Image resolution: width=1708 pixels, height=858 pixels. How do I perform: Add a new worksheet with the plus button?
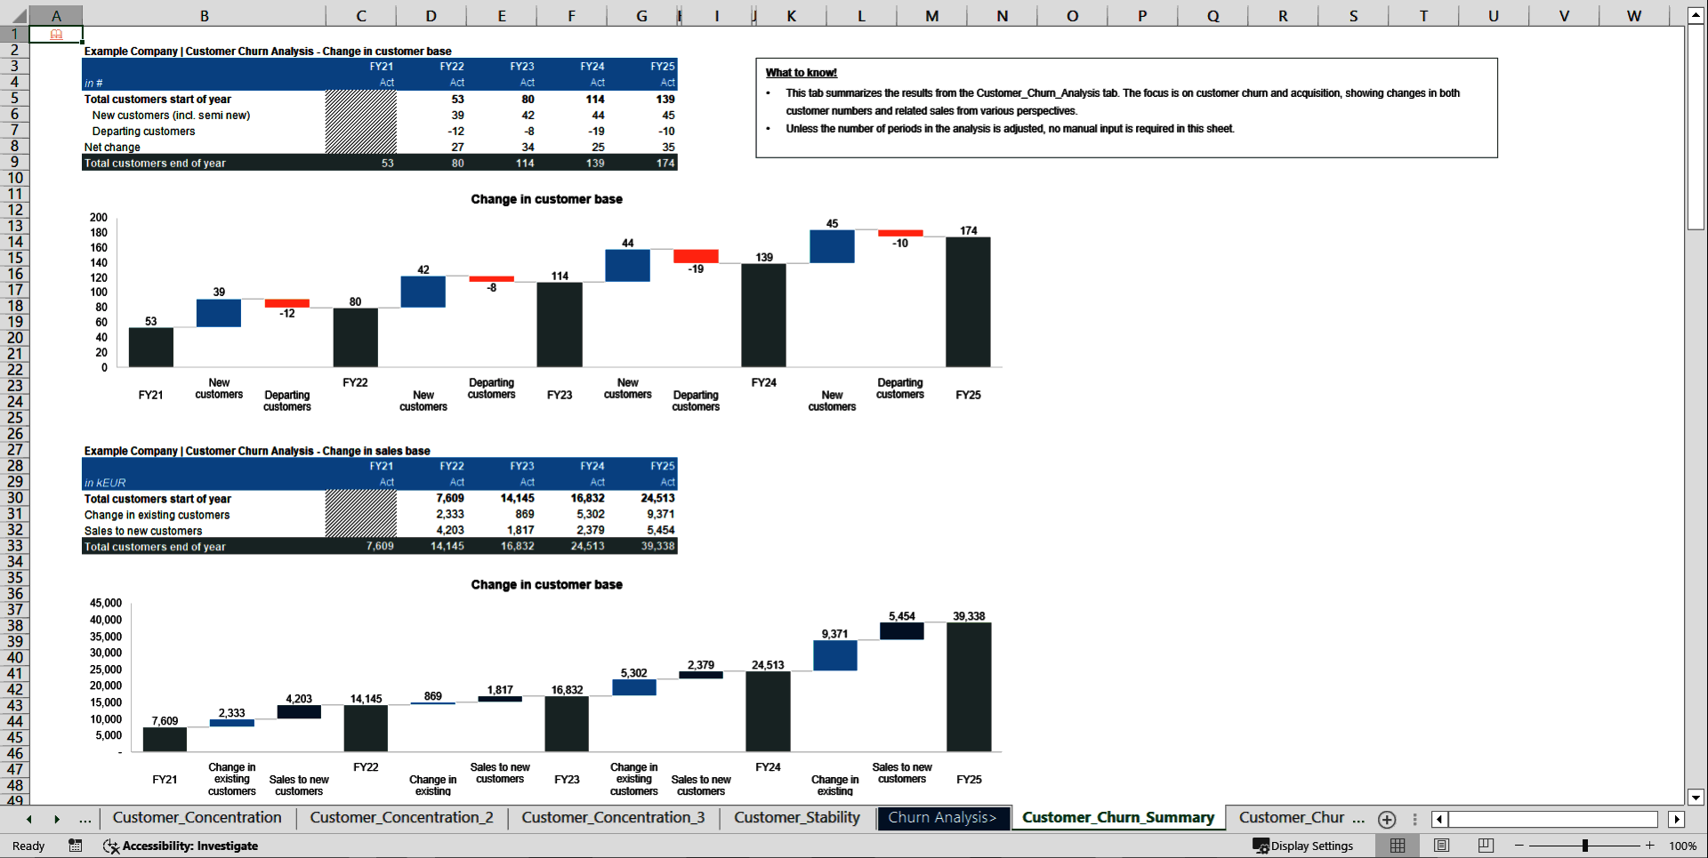1386,819
